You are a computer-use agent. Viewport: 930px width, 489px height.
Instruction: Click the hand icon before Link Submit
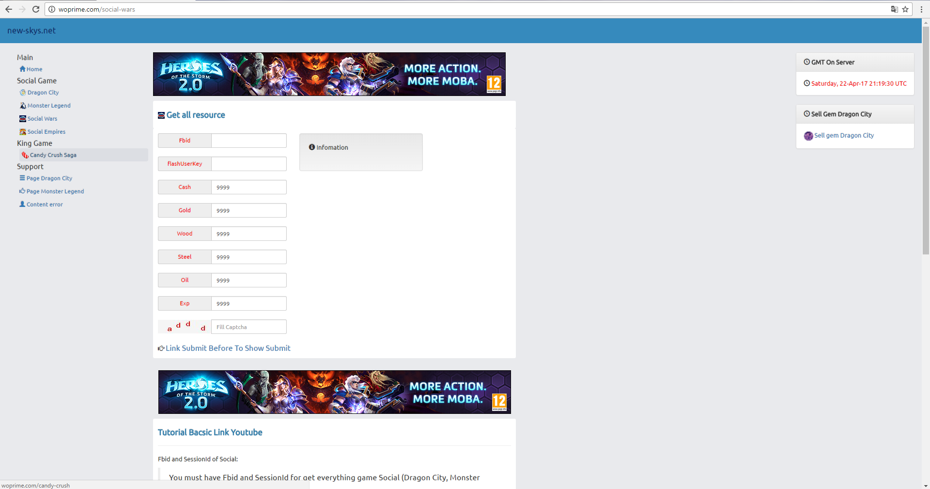(161, 348)
